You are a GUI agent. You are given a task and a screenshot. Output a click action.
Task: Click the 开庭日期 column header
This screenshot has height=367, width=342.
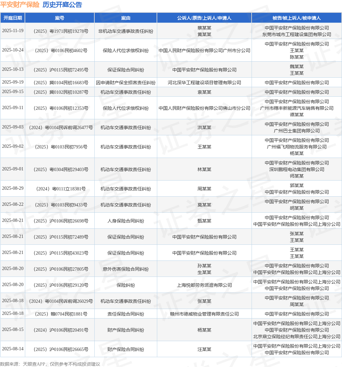click(13, 18)
